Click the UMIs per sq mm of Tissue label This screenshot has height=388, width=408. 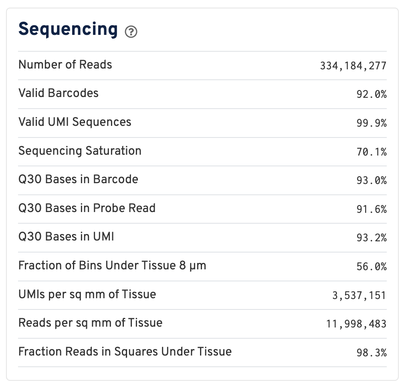[x=87, y=294]
